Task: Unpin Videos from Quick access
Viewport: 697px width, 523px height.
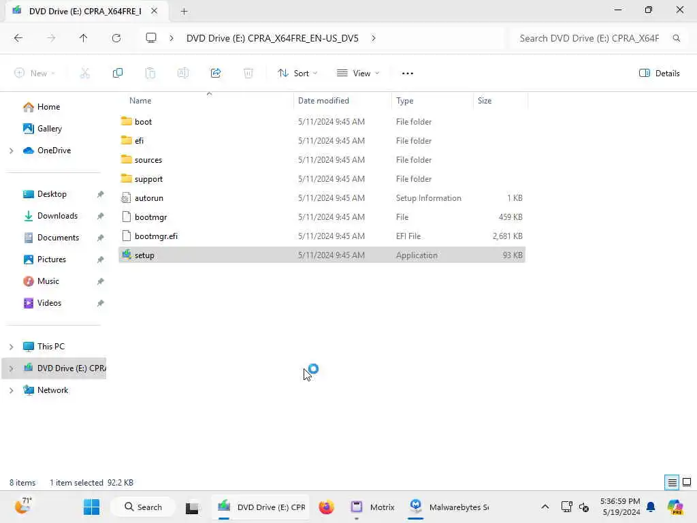Action: (x=101, y=303)
